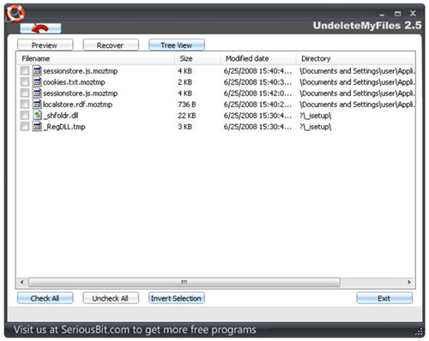
Task: Close the UndeleteMyFiles window
Action: point(413,13)
